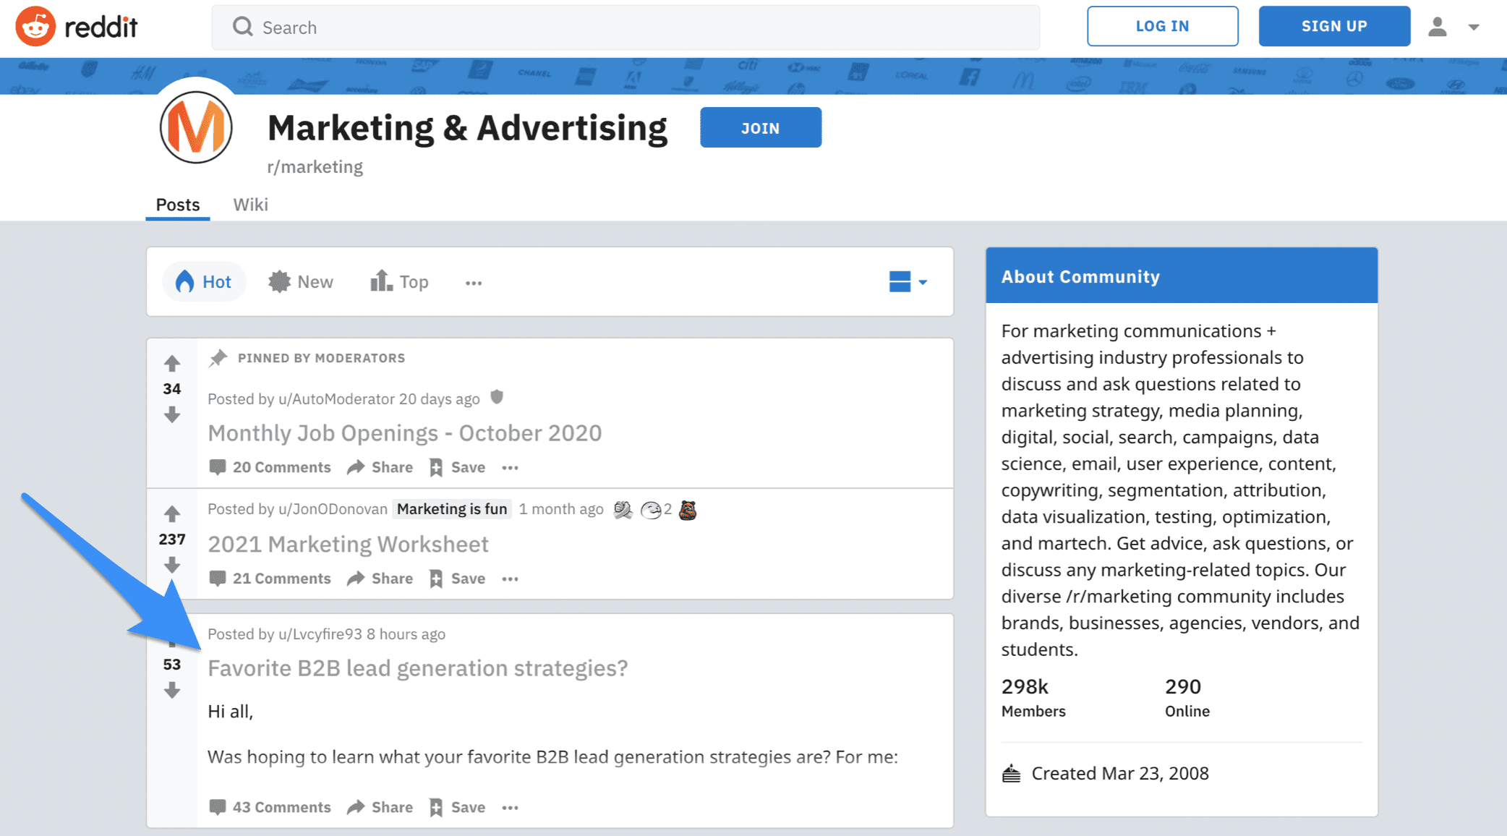The width and height of the screenshot is (1507, 836).
Task: Share the Monthly Job Openings post
Action: click(x=380, y=467)
